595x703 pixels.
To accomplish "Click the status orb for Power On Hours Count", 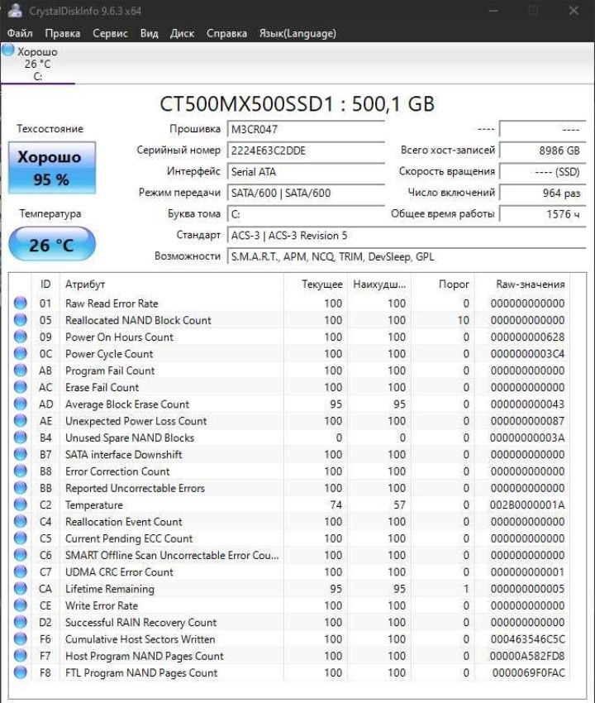I will (x=20, y=337).
